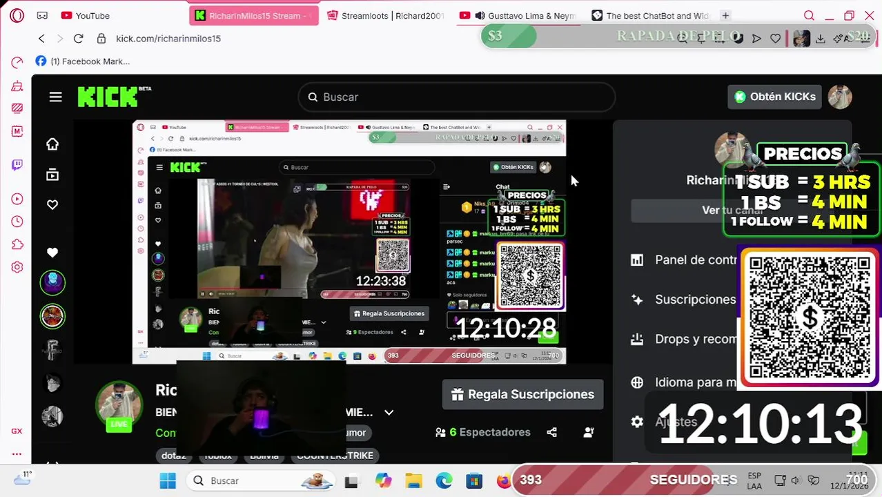Reload the current page
Viewport: 882px width, 497px height.
tap(79, 39)
